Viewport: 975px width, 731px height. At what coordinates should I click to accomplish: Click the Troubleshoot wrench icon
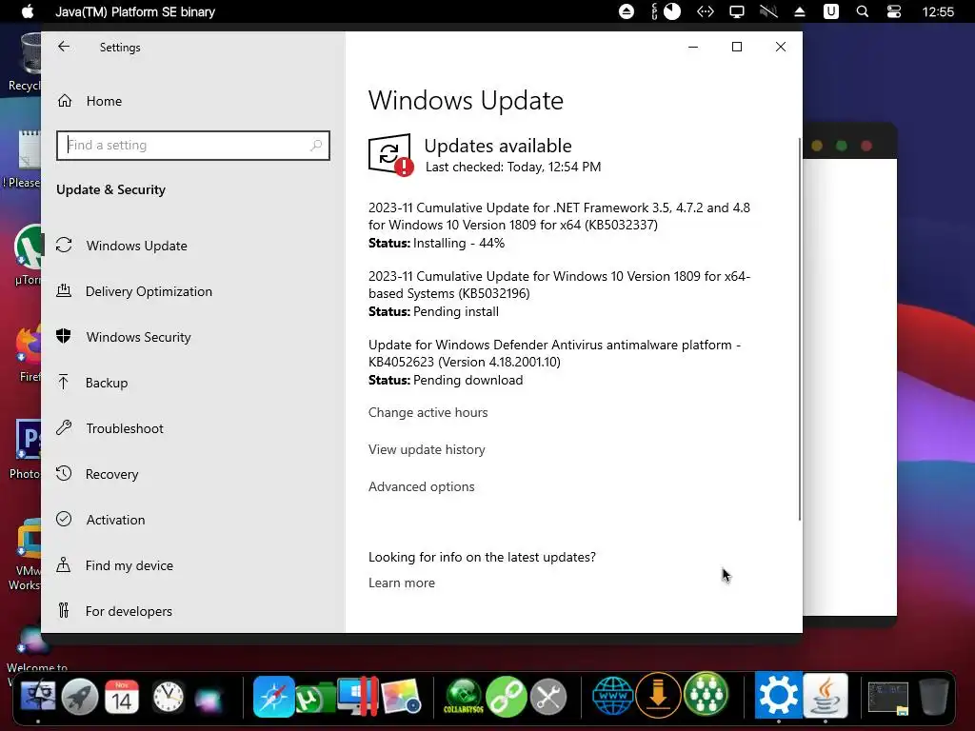[x=64, y=427]
